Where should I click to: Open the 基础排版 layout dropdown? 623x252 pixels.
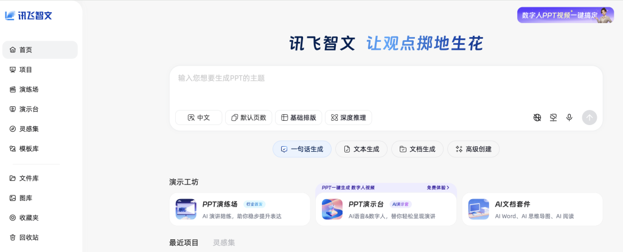tap(298, 118)
